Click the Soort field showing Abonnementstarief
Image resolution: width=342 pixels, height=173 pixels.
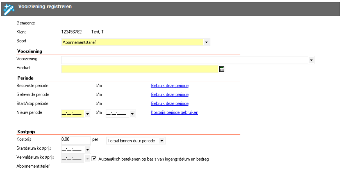point(132,42)
